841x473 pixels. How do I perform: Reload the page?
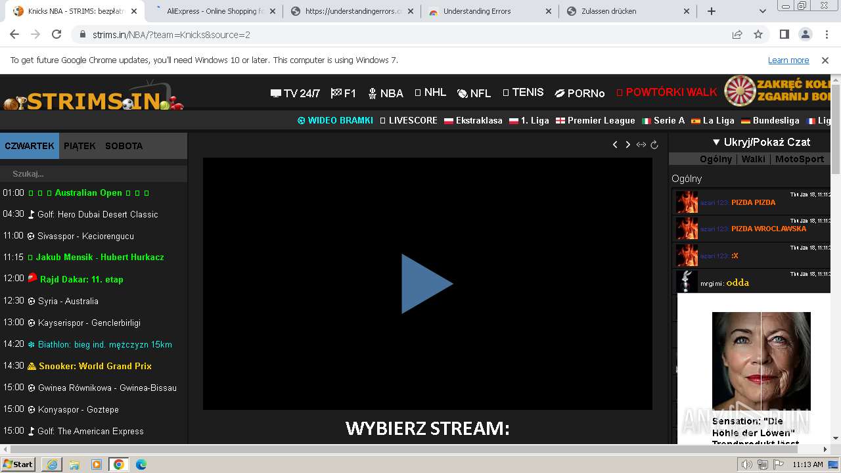(x=57, y=35)
